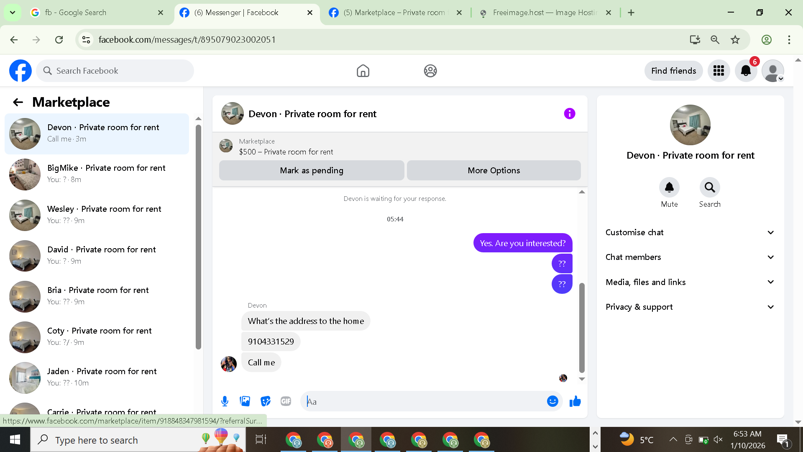
Task: Click the voice clip microphone icon
Action: click(x=225, y=401)
